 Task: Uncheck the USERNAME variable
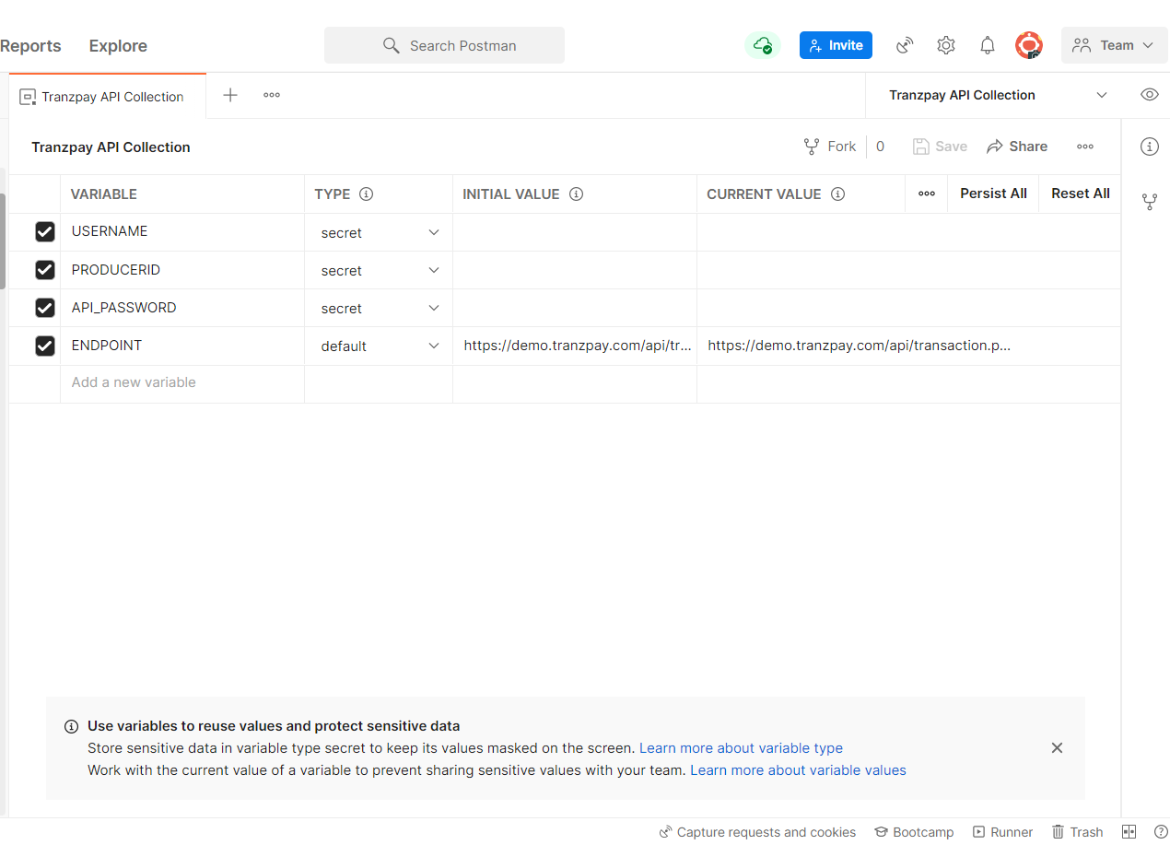pyautogui.click(x=45, y=231)
